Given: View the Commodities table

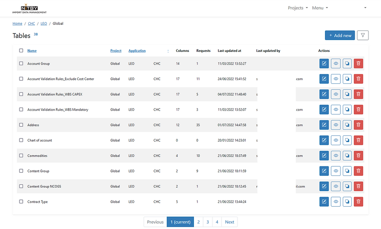Looking at the screenshot, I should pyautogui.click(x=336, y=155).
